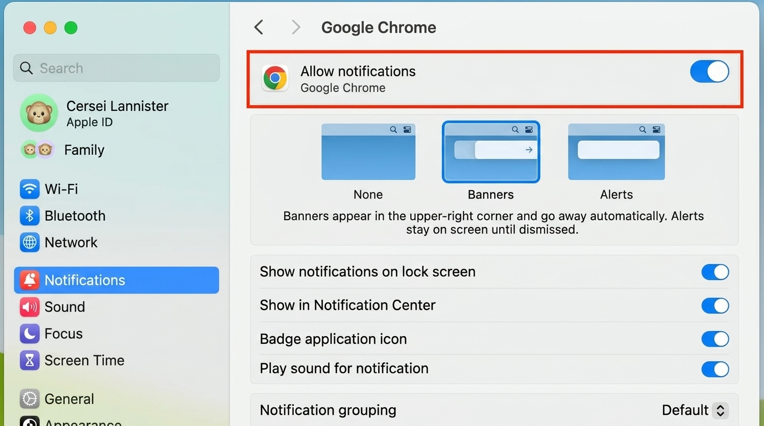Zoom window with green button
This screenshot has width=764, height=426.
71,28
